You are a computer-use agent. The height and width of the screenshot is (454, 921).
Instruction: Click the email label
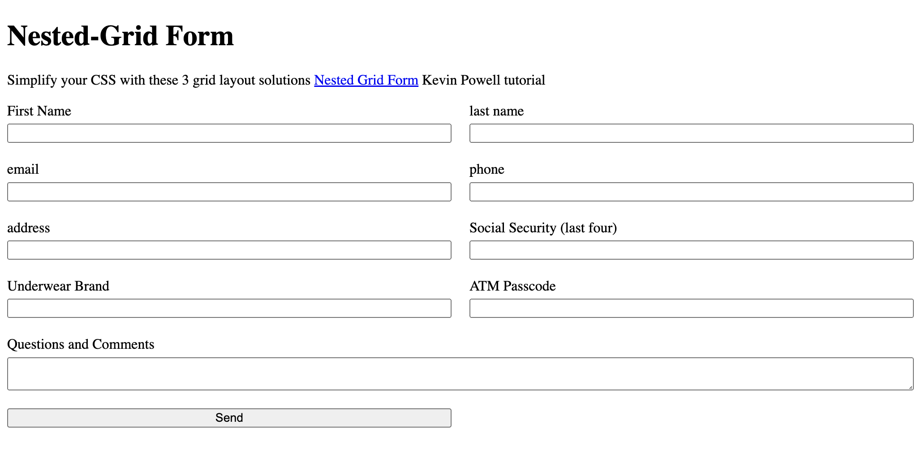point(23,169)
